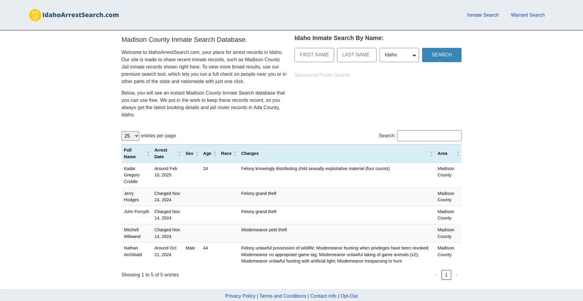583x301 pixels.
Task: Expand the entries per page selector
Action: [130, 136]
